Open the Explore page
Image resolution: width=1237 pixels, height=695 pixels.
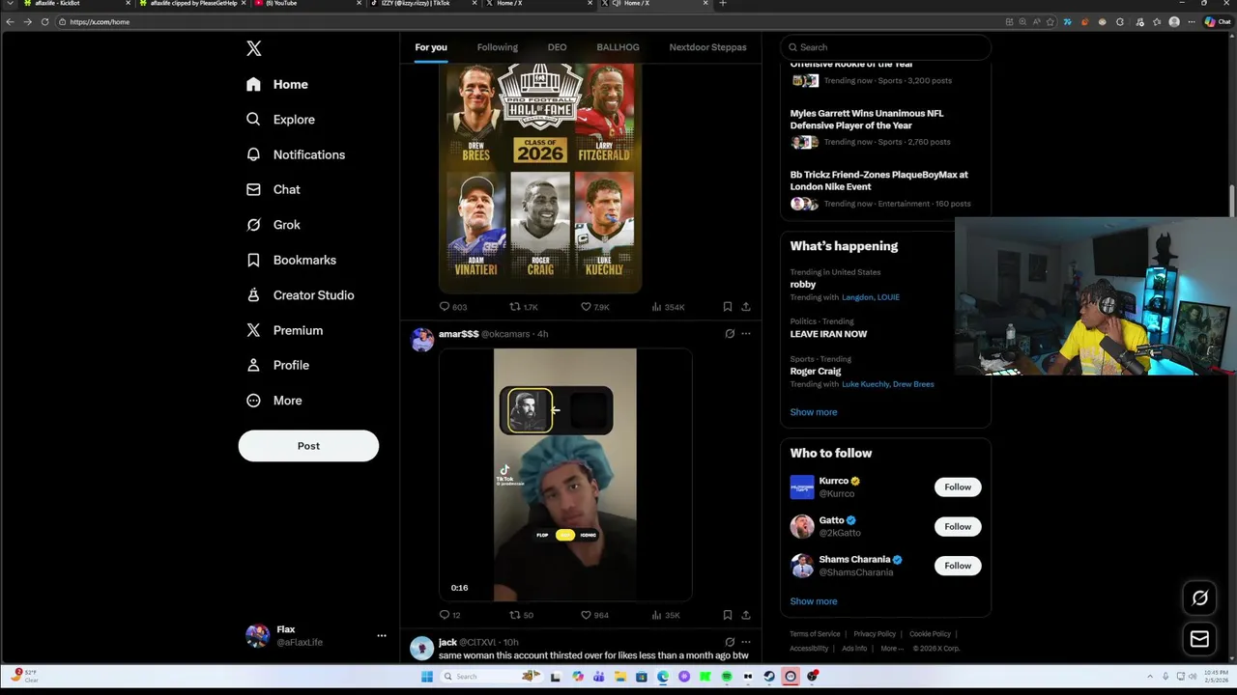280,120
